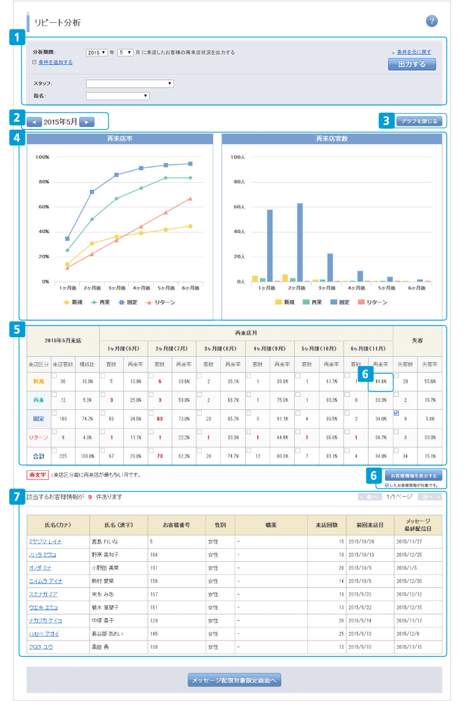Open the 指名 dropdown
Viewport: 464px width, 702px height.
[x=118, y=96]
